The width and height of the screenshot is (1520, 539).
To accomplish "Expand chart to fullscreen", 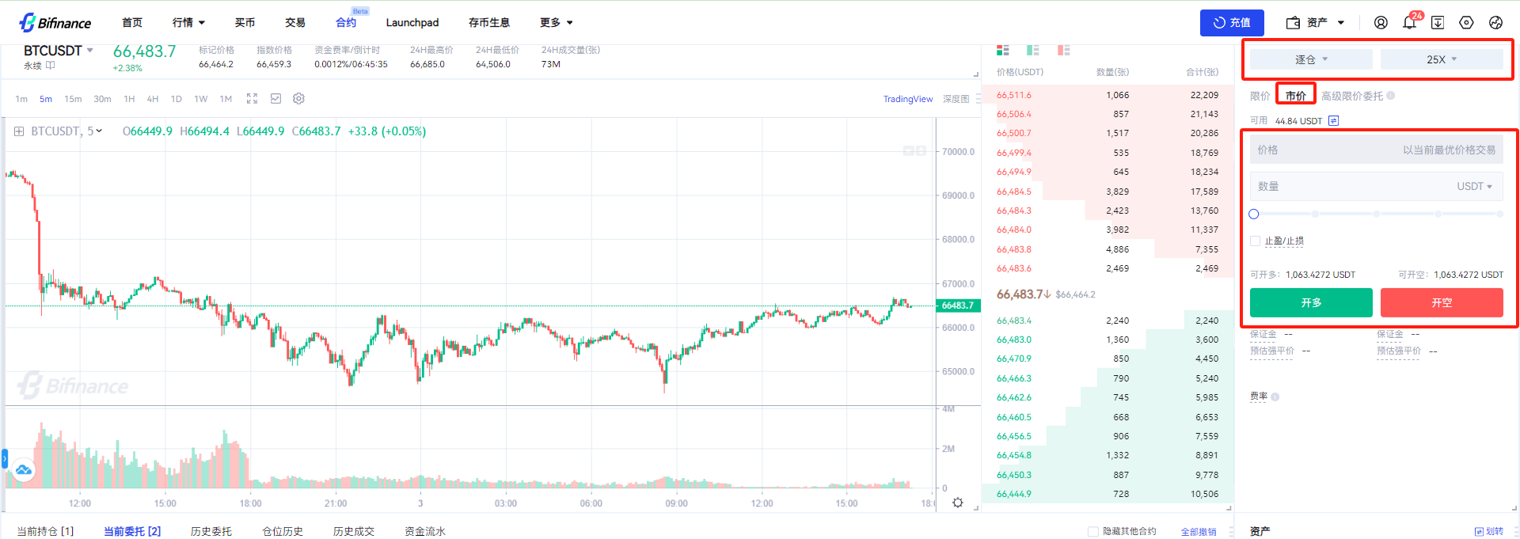I will coord(252,99).
